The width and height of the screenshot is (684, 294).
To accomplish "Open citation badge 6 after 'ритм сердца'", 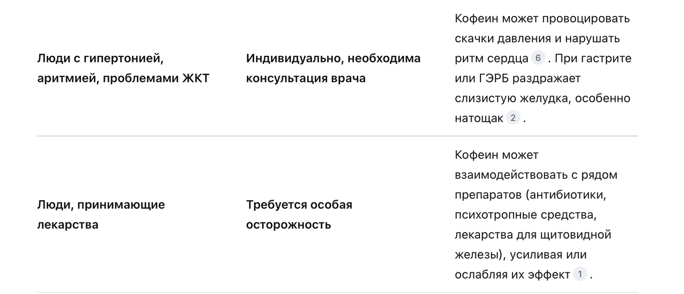I will tap(538, 59).
